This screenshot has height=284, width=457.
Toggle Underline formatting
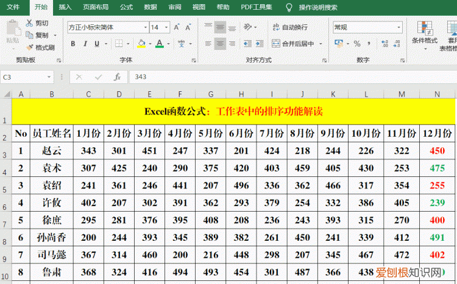[x=97, y=44]
